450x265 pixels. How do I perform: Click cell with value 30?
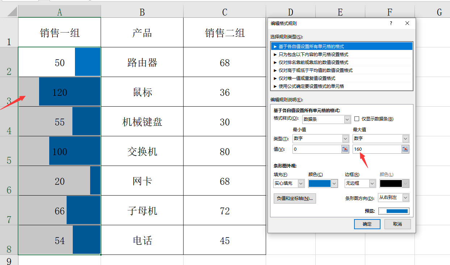[x=225, y=121]
